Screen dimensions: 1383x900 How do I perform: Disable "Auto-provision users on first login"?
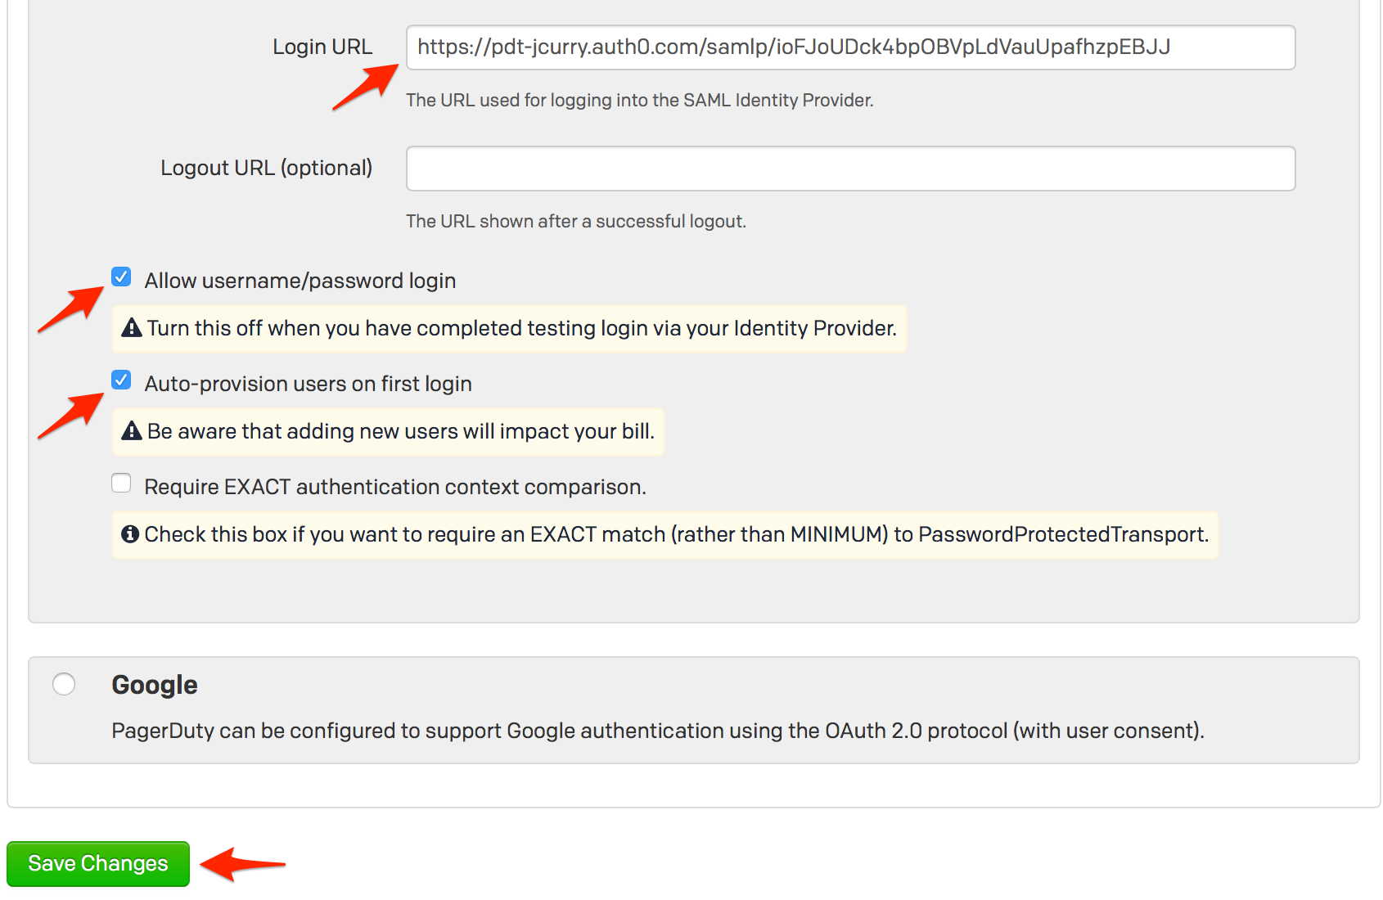120,379
